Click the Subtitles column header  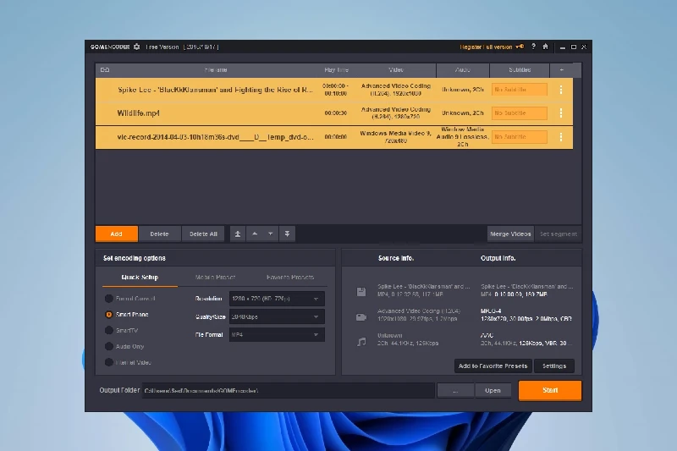pos(520,70)
